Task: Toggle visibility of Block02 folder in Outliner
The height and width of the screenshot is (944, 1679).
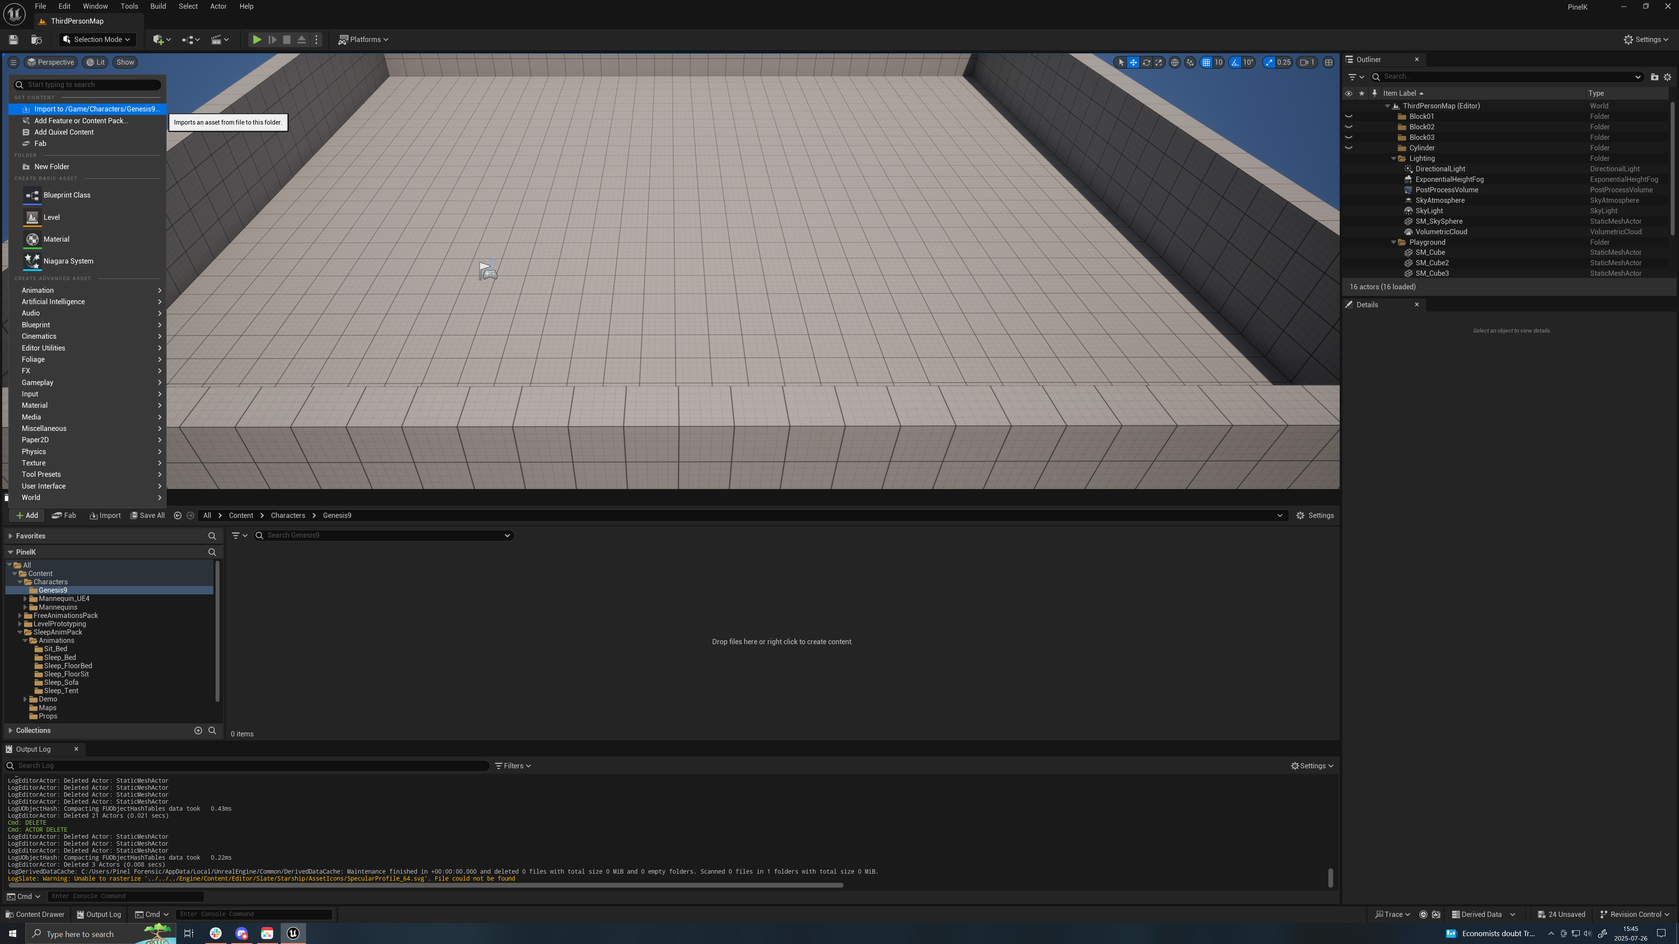Action: [x=1348, y=127]
